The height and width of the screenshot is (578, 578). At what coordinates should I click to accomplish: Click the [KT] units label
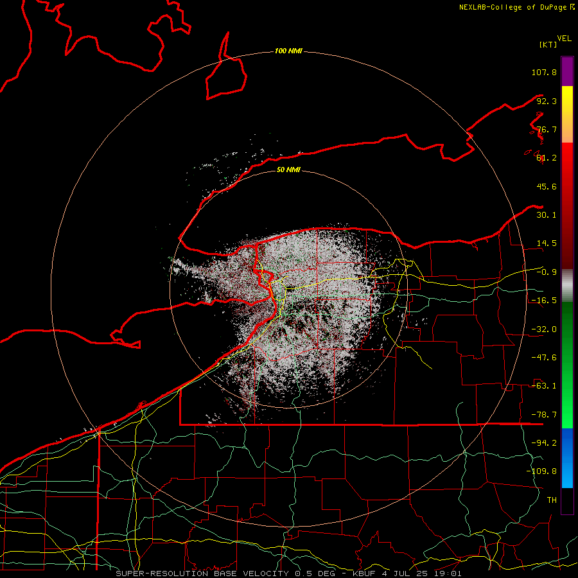pyautogui.click(x=548, y=44)
